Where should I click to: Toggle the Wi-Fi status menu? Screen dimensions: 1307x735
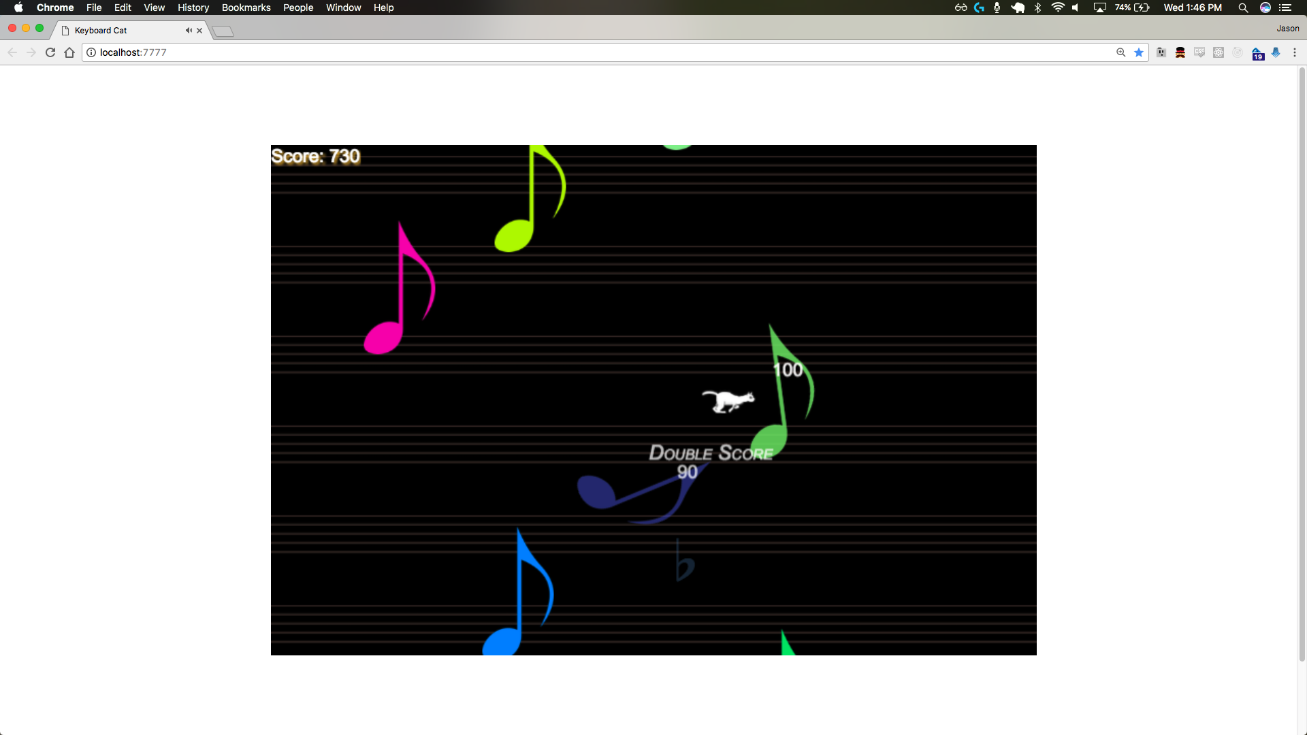coord(1058,7)
